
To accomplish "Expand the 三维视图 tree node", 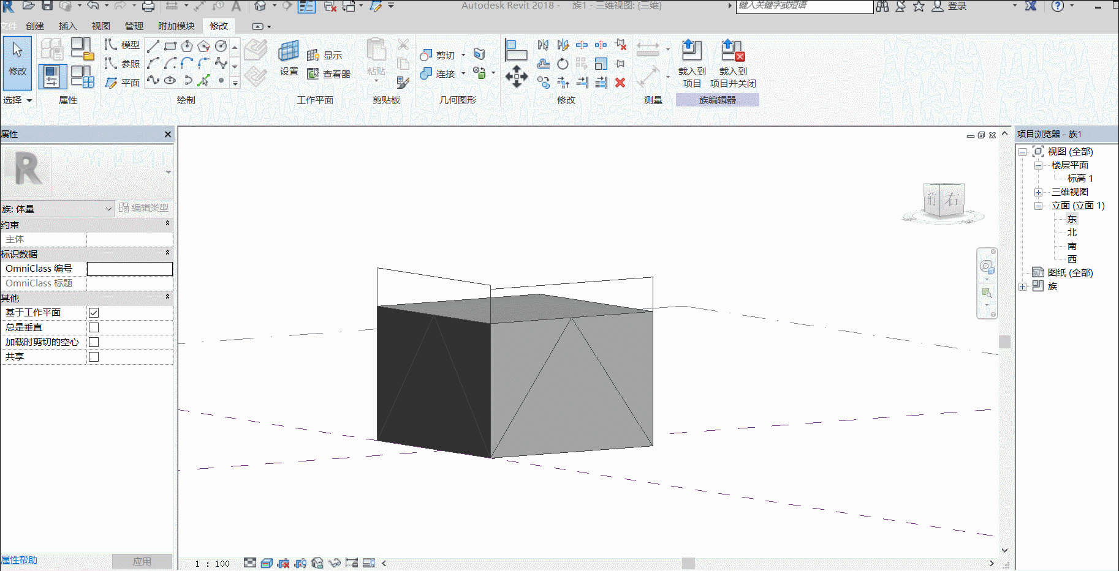I will [x=1039, y=192].
